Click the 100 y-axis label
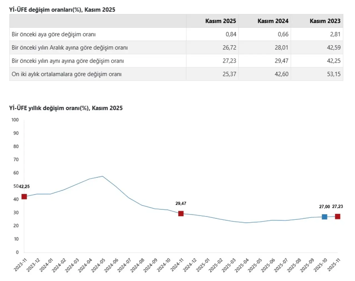355x281 pixels. [x=15, y=120]
